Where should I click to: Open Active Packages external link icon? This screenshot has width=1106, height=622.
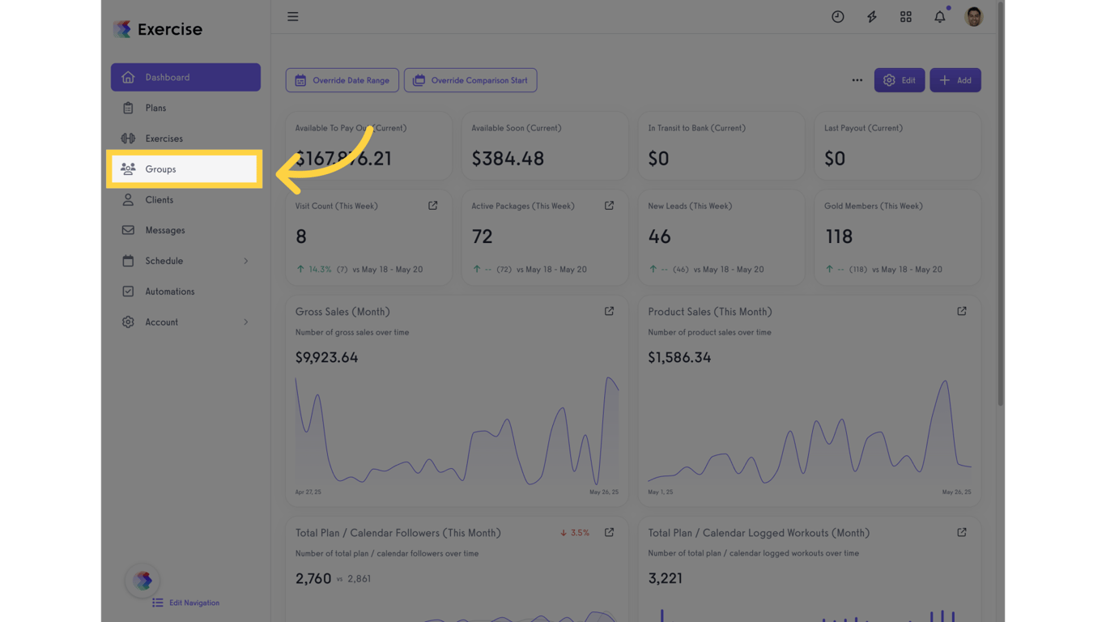pos(610,206)
